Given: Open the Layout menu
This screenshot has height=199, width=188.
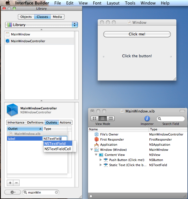Looking at the screenshot, I should 113,3.
